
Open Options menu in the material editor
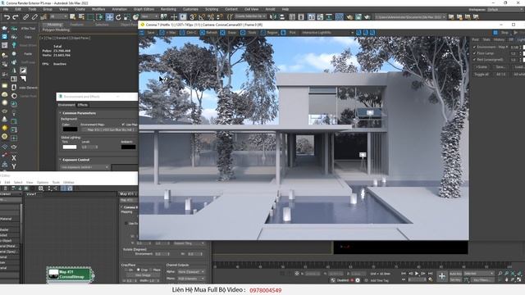tap(43, 183)
